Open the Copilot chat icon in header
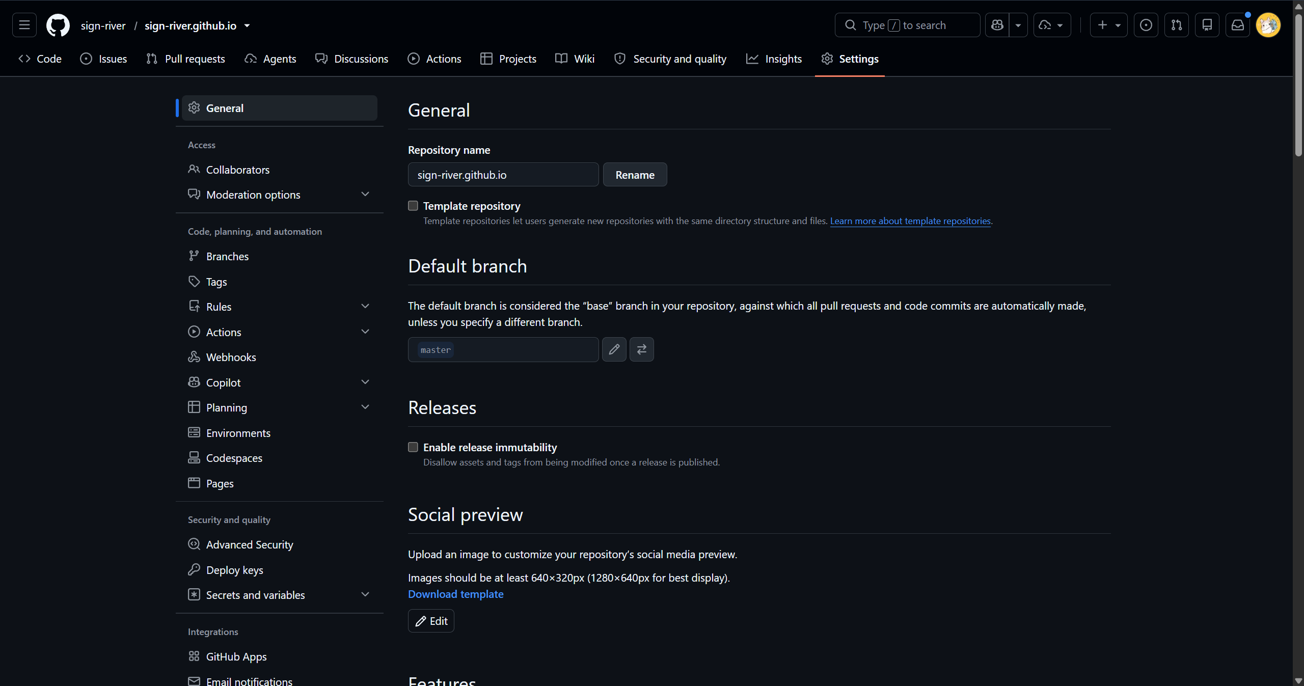 pyautogui.click(x=997, y=25)
